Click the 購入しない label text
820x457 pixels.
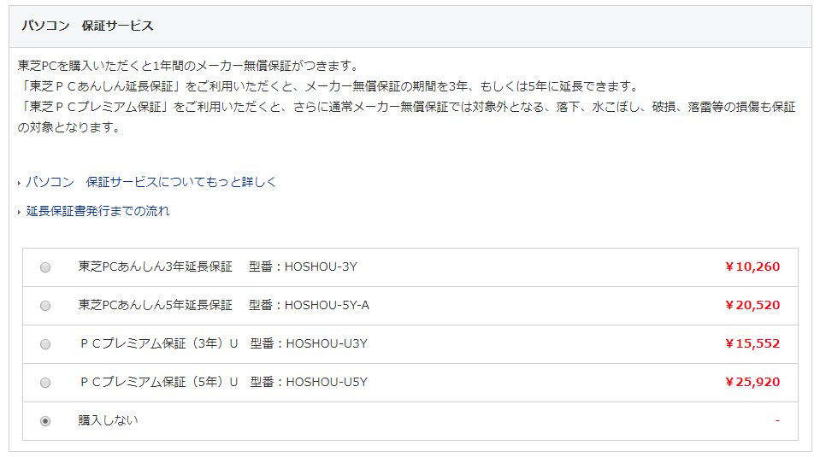(x=109, y=420)
